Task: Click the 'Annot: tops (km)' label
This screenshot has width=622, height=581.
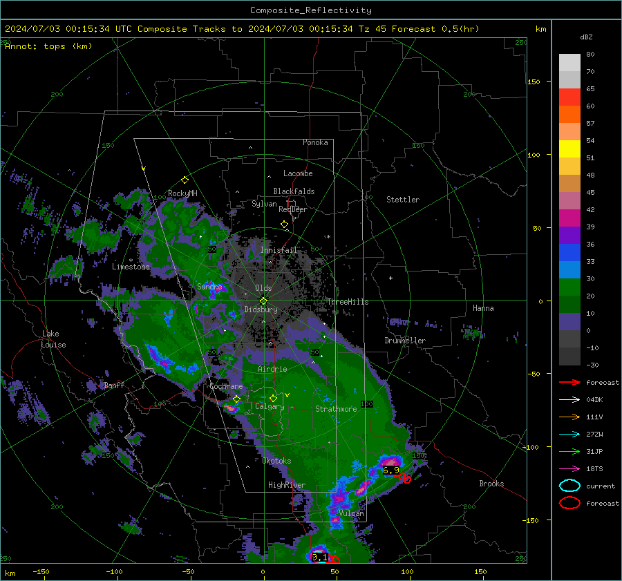Action: (x=49, y=46)
